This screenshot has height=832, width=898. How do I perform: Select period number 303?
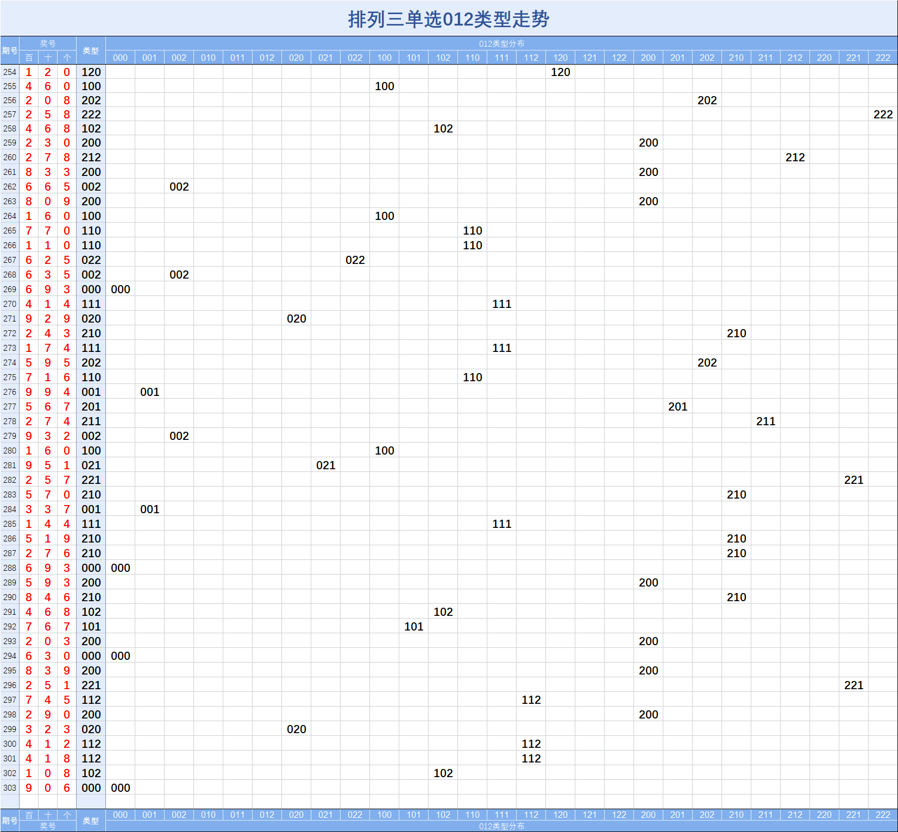tap(10, 787)
